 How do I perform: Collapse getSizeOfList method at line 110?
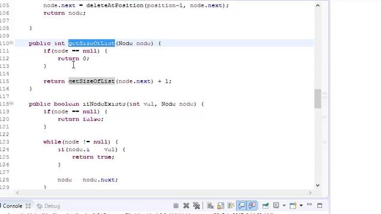pyautogui.click(x=11, y=43)
